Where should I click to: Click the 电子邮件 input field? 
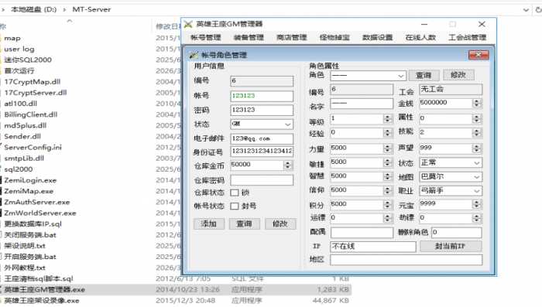click(x=262, y=138)
